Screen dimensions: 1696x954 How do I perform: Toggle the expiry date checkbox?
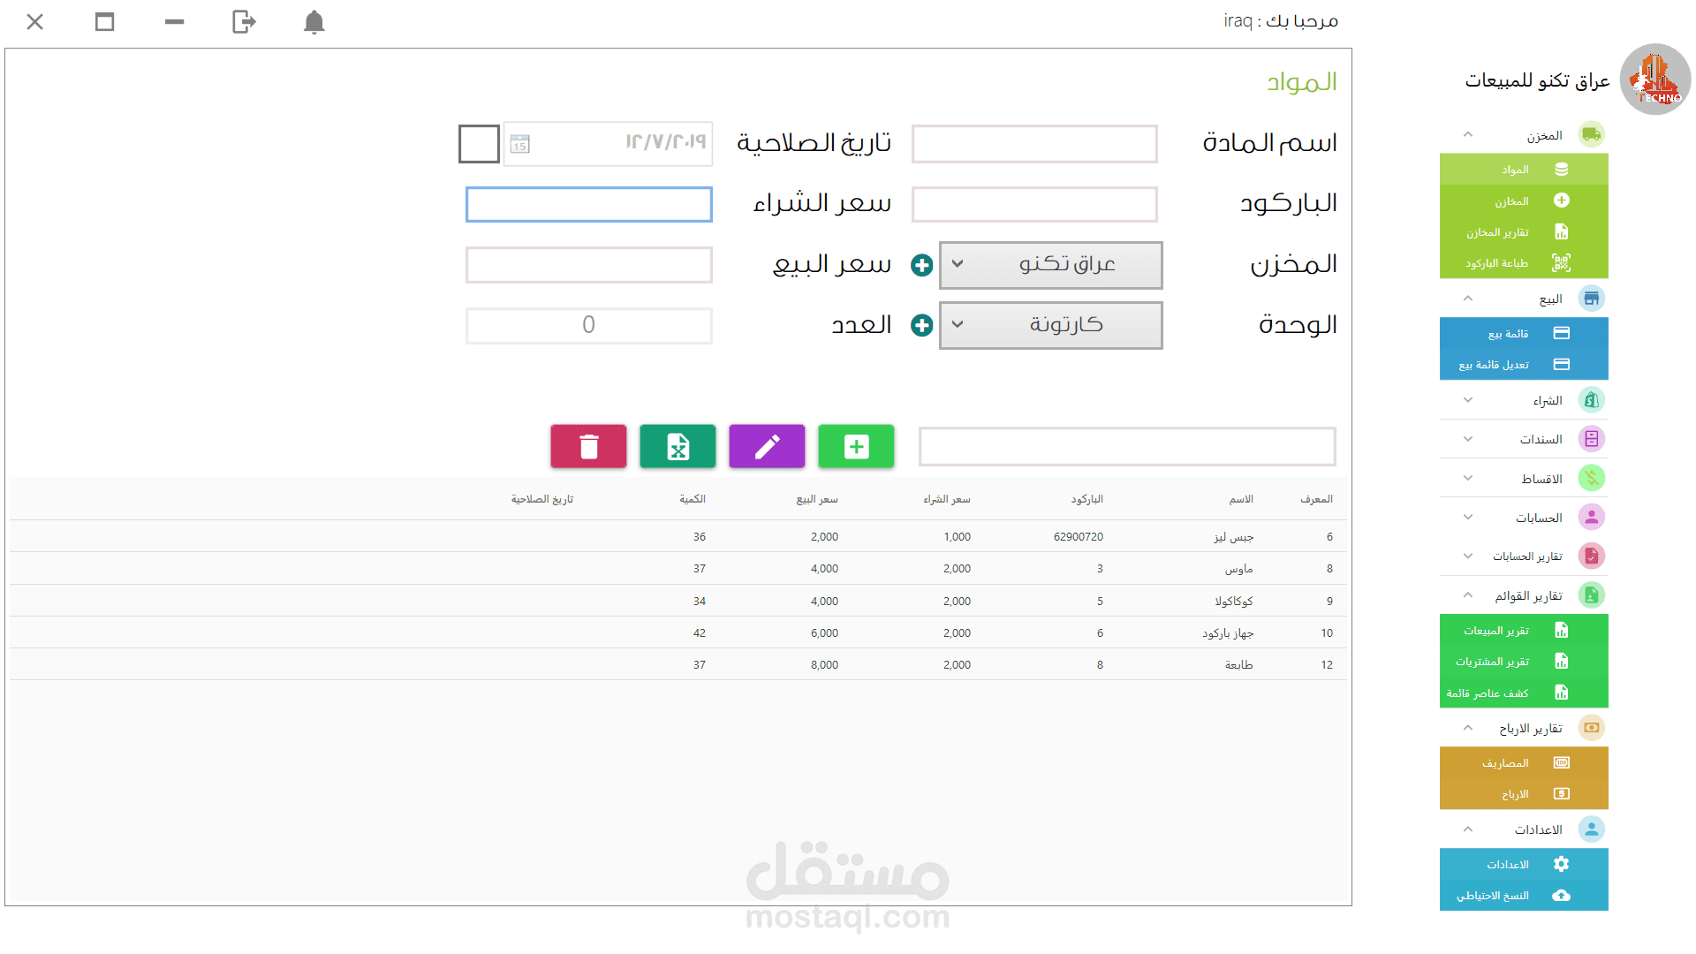coord(479,144)
